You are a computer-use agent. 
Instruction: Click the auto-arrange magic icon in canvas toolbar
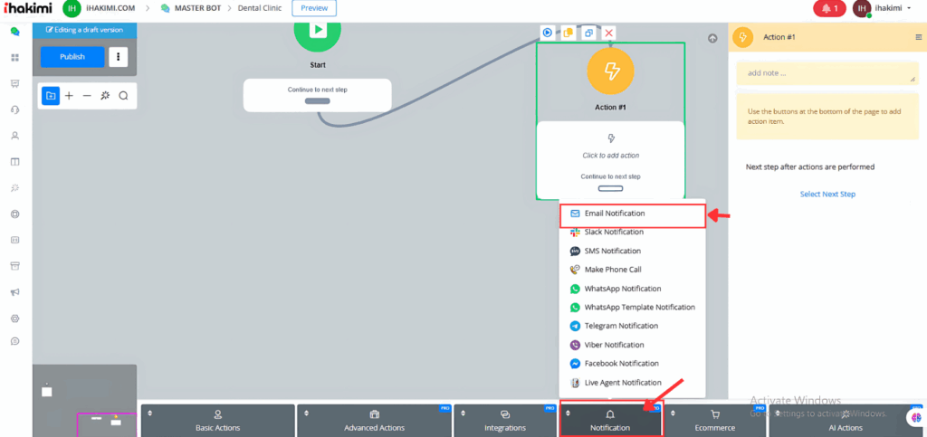click(x=105, y=95)
